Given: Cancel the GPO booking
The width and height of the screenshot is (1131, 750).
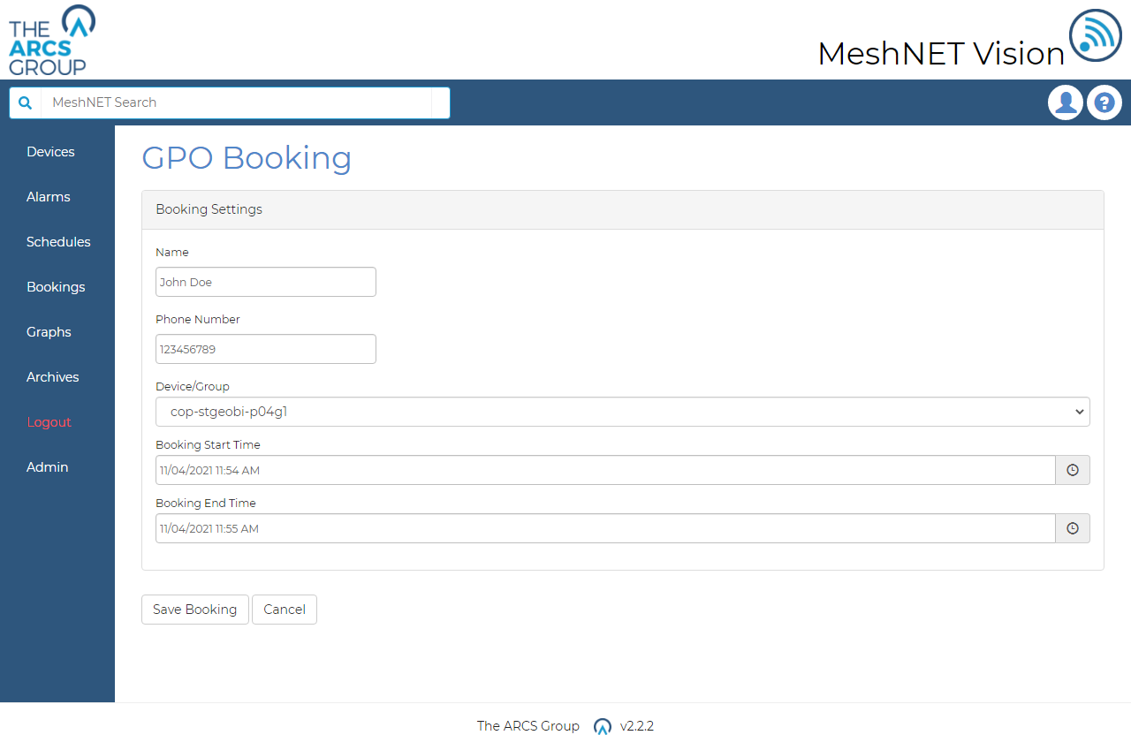Looking at the screenshot, I should 284,609.
